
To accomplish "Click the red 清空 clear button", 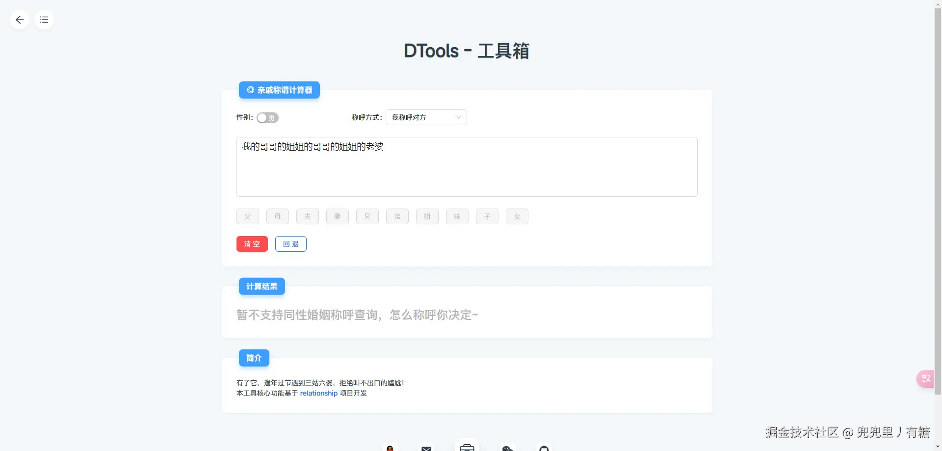I will pyautogui.click(x=252, y=244).
